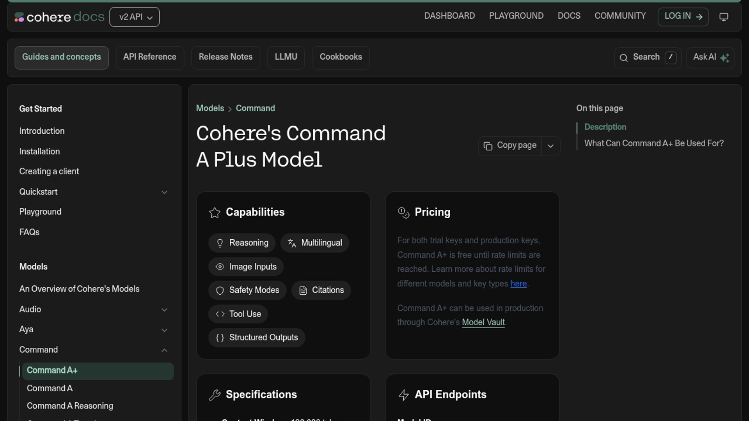Open the v2 API version dropdown
Screen dimensions: 749x421
pyautogui.click(x=135, y=17)
